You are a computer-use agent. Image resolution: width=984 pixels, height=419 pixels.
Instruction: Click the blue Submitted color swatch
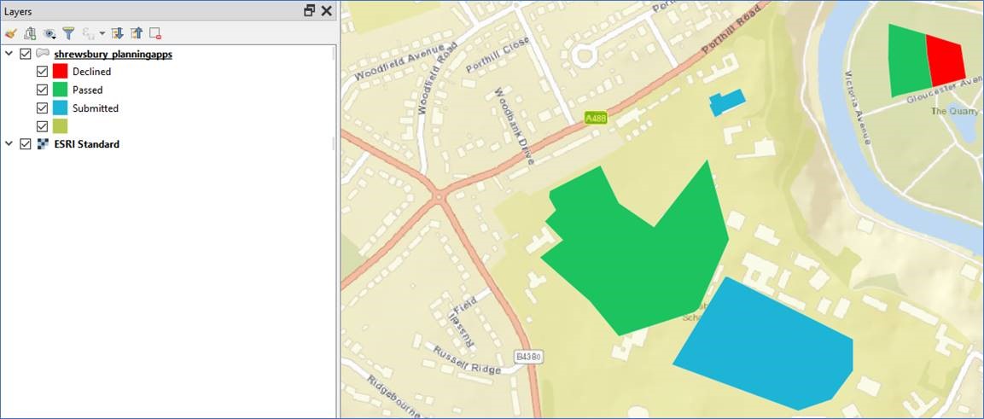pos(61,108)
